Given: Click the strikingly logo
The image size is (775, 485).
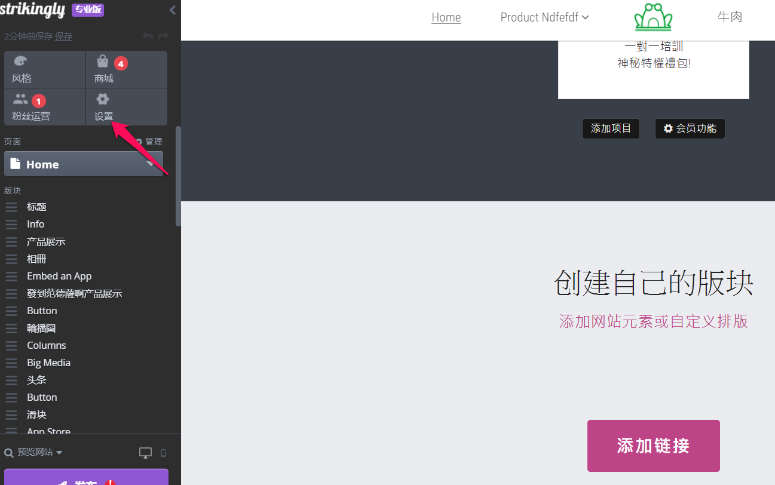Looking at the screenshot, I should [33, 9].
